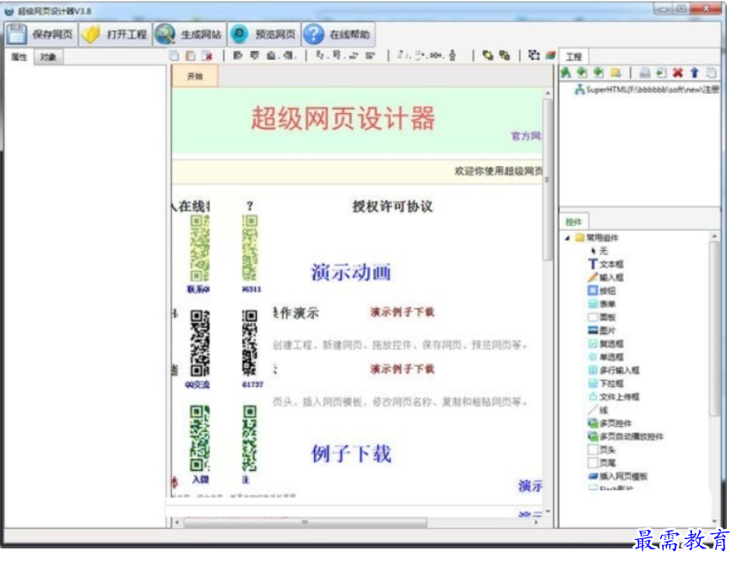Click the black QR code labeled 61737
This screenshot has height=567, width=737.
(250, 342)
